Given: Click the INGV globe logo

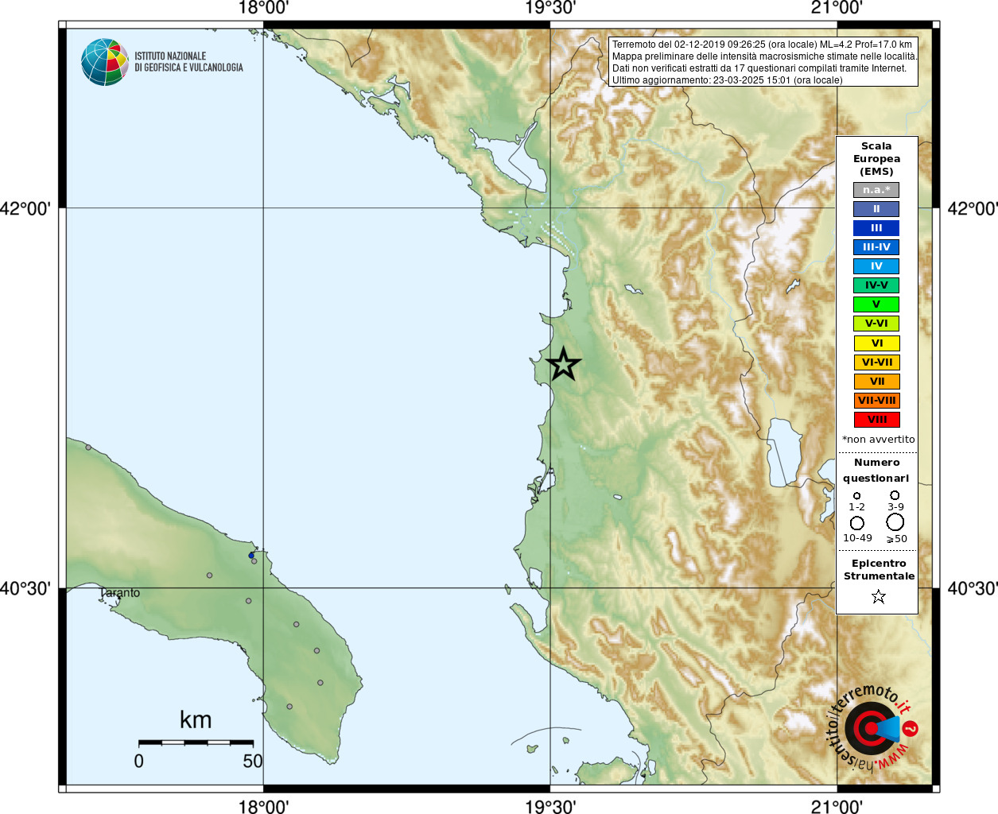Looking at the screenshot, I should 105,62.
